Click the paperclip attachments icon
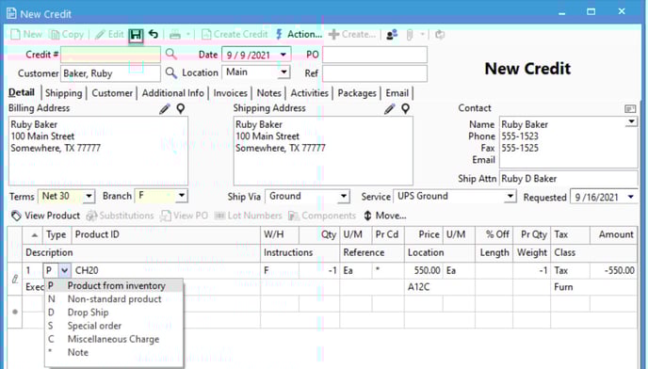Viewport: 648px width, 369px height. click(410, 35)
